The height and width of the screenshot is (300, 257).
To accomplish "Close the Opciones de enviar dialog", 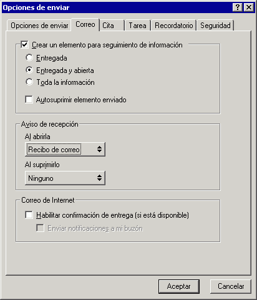I will pyautogui.click(x=249, y=7).
